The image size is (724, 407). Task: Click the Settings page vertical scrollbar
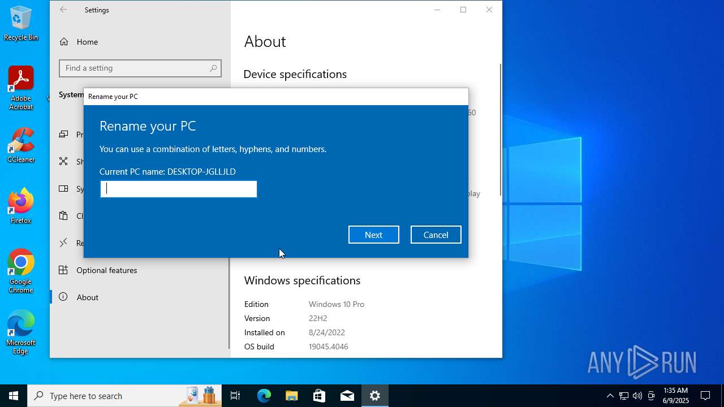[500, 130]
